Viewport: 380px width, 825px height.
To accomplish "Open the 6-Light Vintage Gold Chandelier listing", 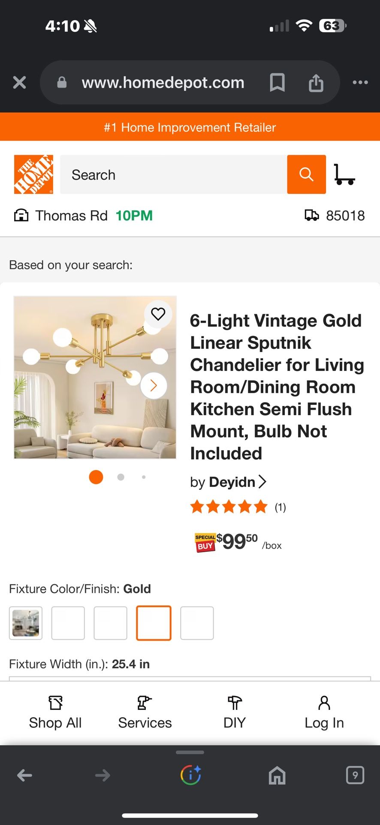I will 277,387.
